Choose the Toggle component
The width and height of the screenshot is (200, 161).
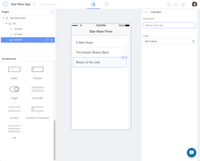(14, 93)
